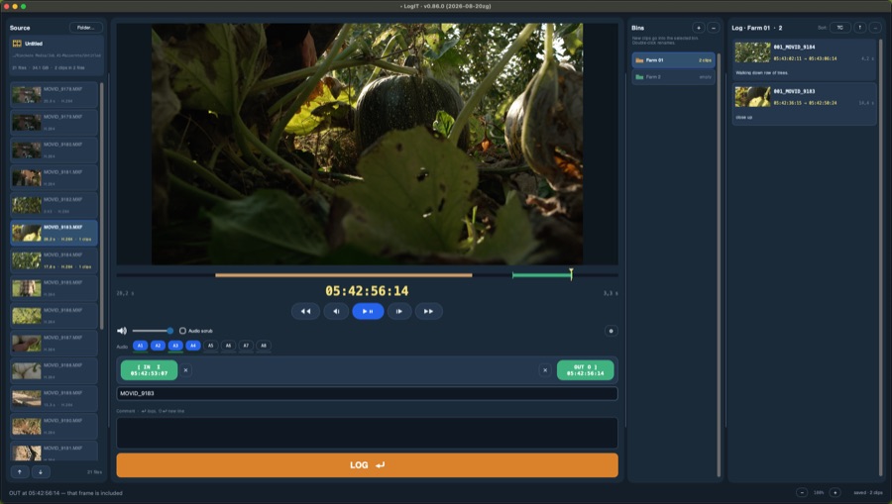The image size is (892, 504).
Task: Click the clip name field MOVID_9183
Action: pos(367,393)
